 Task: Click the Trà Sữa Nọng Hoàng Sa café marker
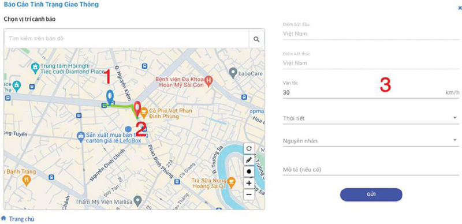tap(232, 182)
